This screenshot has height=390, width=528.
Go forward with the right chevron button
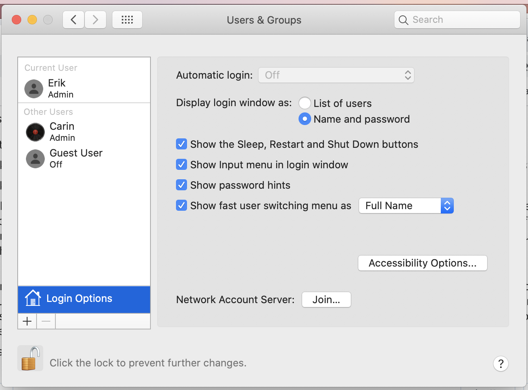[x=95, y=20]
